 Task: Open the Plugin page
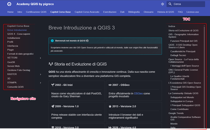[10, 50]
